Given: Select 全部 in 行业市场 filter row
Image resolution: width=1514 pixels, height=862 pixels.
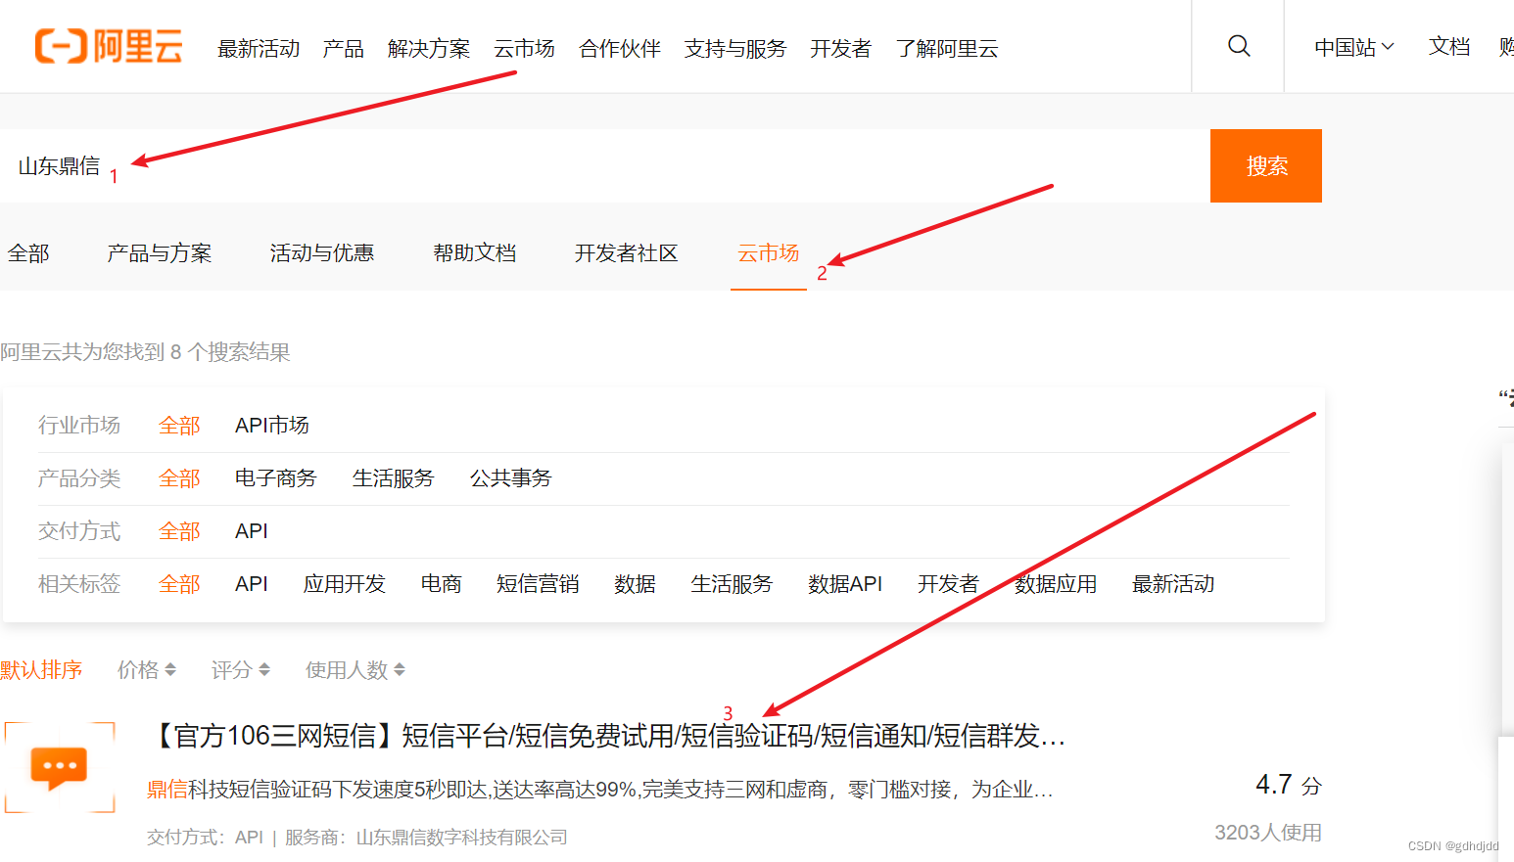Looking at the screenshot, I should pos(179,426).
